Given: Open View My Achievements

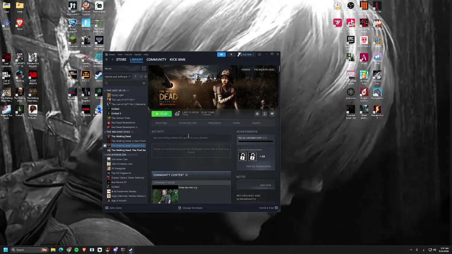Looking at the screenshot, I should click(x=258, y=167).
